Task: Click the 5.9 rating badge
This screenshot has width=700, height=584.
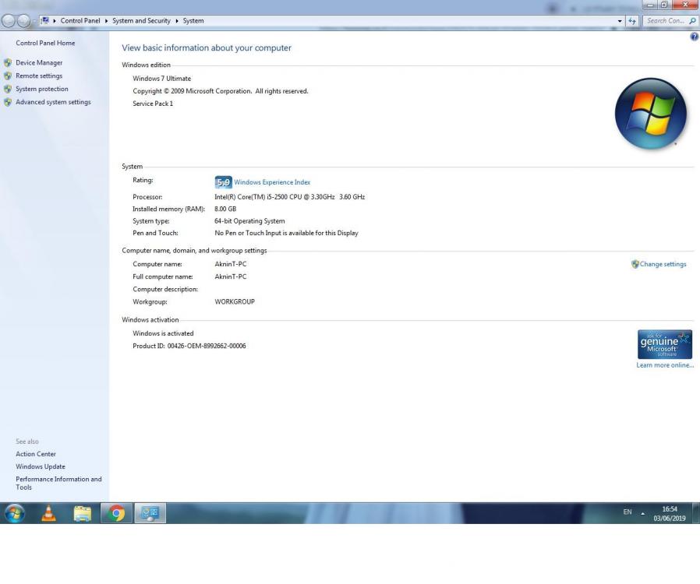Action: [x=223, y=182]
